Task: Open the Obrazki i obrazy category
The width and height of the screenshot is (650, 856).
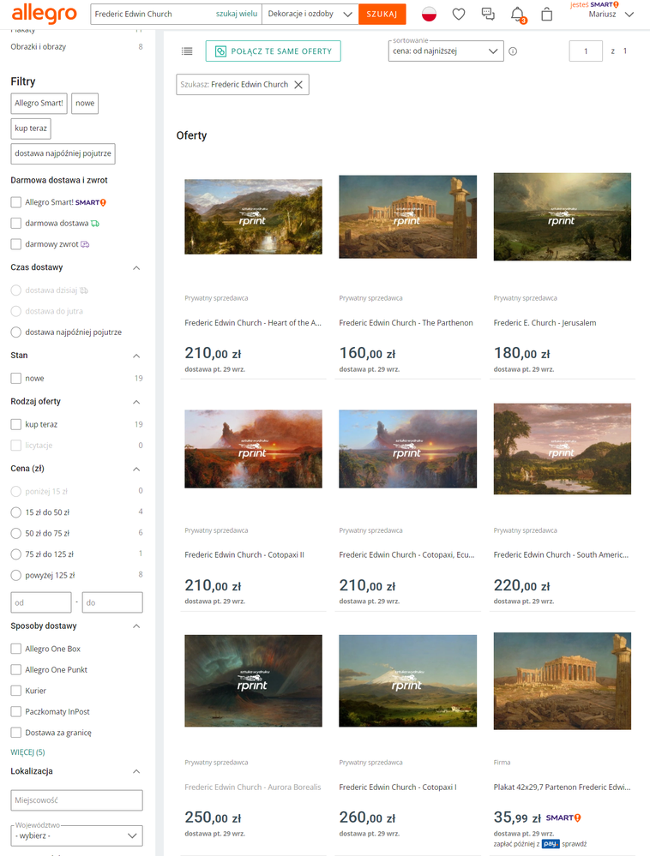Action: pyautogui.click(x=38, y=46)
